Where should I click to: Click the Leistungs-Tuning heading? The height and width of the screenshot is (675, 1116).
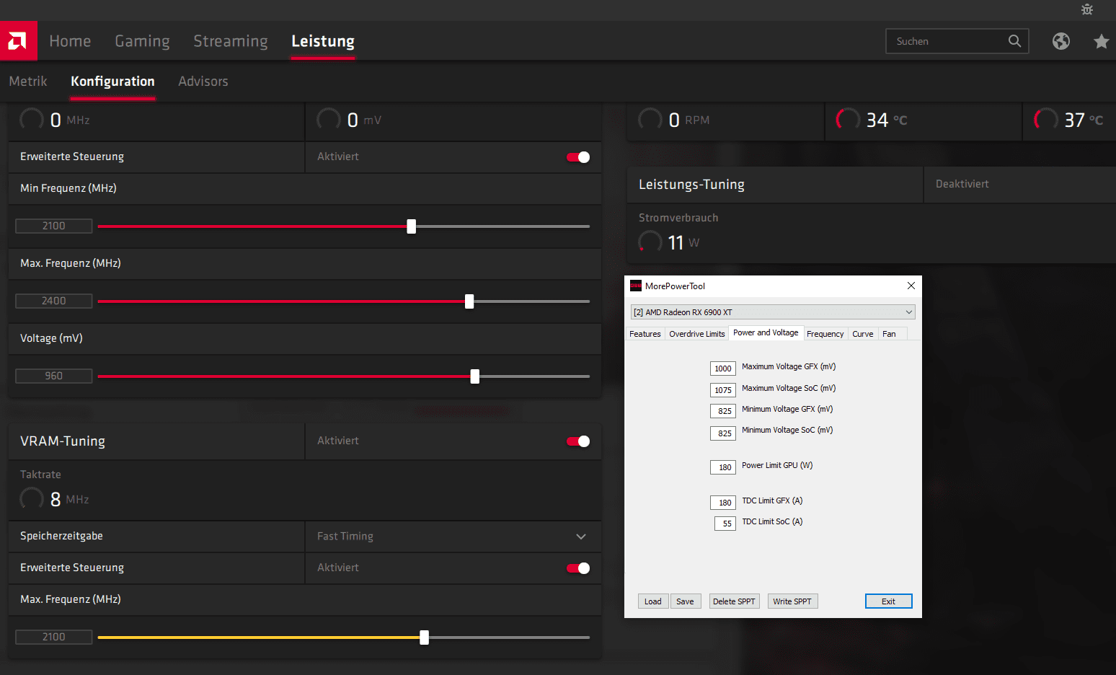[691, 185]
